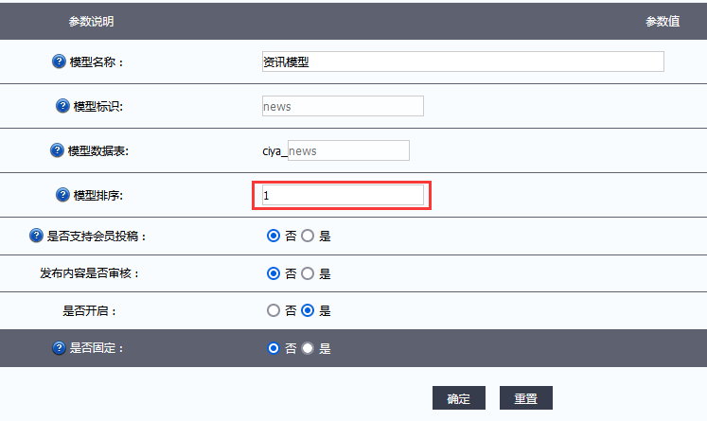Select 是 for 是否固定
The width and height of the screenshot is (707, 421).
308,348
